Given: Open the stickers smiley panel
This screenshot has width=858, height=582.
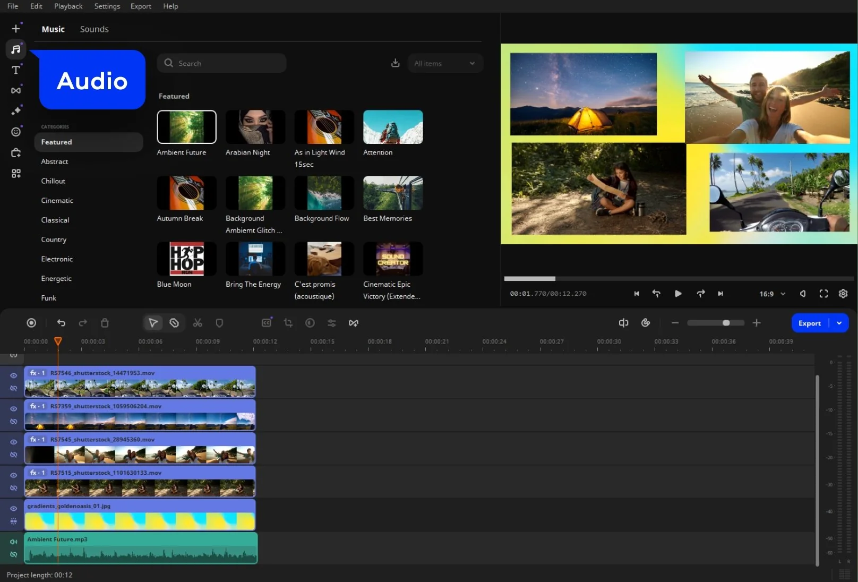Looking at the screenshot, I should pyautogui.click(x=16, y=132).
